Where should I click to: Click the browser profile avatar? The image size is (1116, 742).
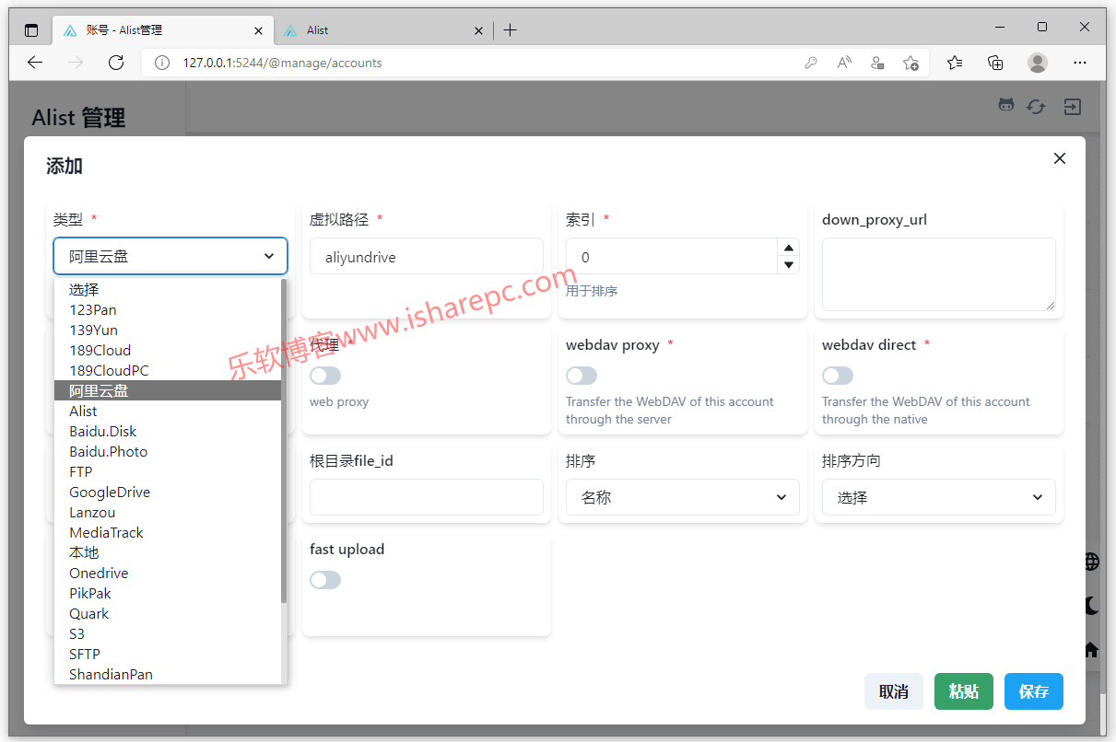coord(1038,63)
